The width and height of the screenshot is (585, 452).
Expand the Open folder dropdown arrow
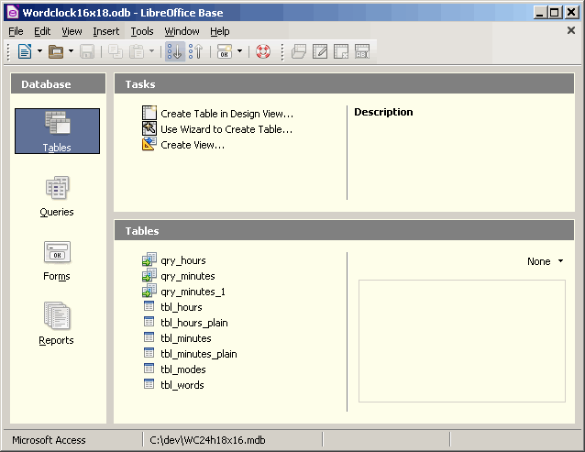point(71,51)
